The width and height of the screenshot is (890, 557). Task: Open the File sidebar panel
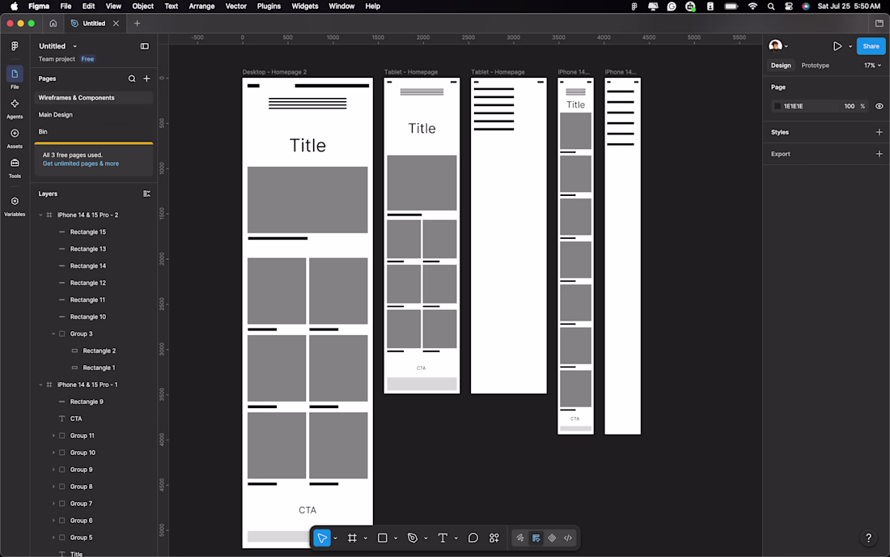click(15, 78)
